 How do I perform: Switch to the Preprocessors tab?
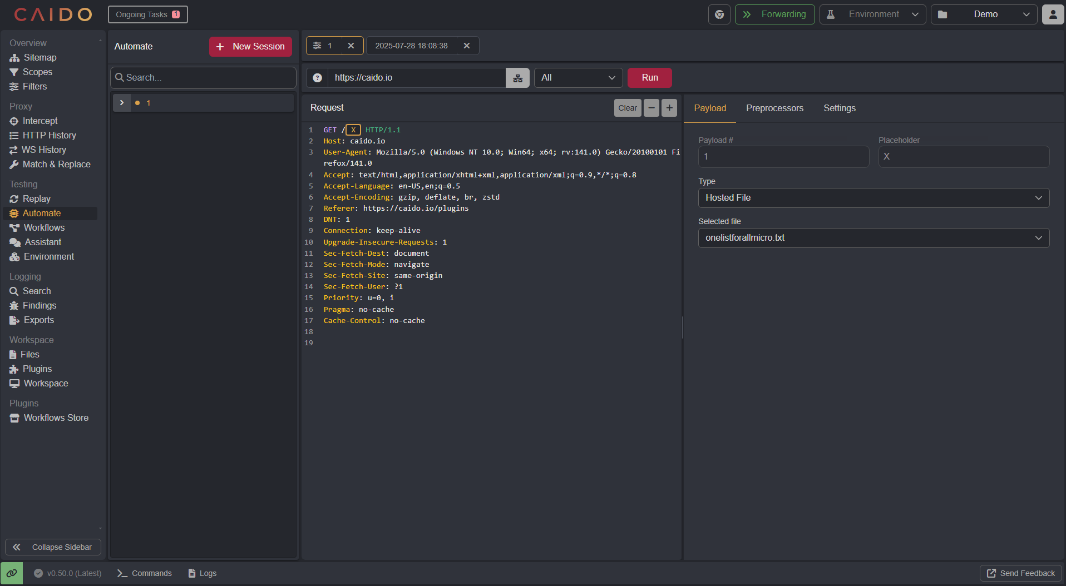pos(774,108)
